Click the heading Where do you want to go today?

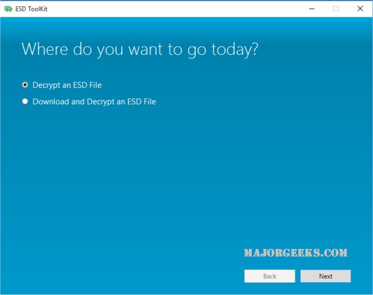(x=140, y=50)
